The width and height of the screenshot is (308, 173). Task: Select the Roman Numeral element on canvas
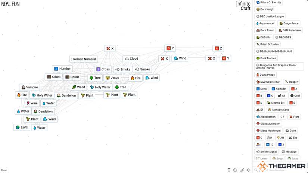coord(84,59)
